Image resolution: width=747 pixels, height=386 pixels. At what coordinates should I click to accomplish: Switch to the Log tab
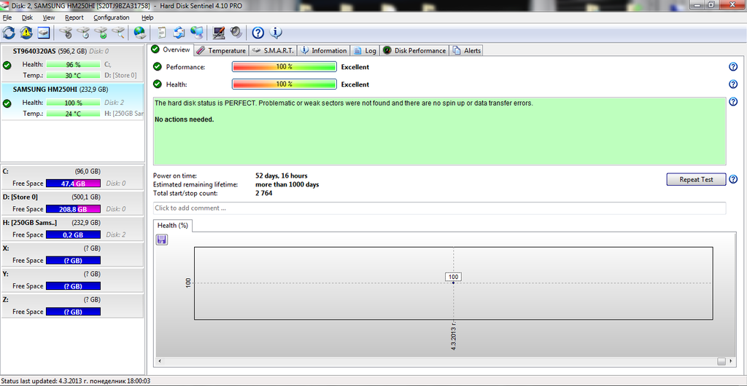pyautogui.click(x=365, y=50)
